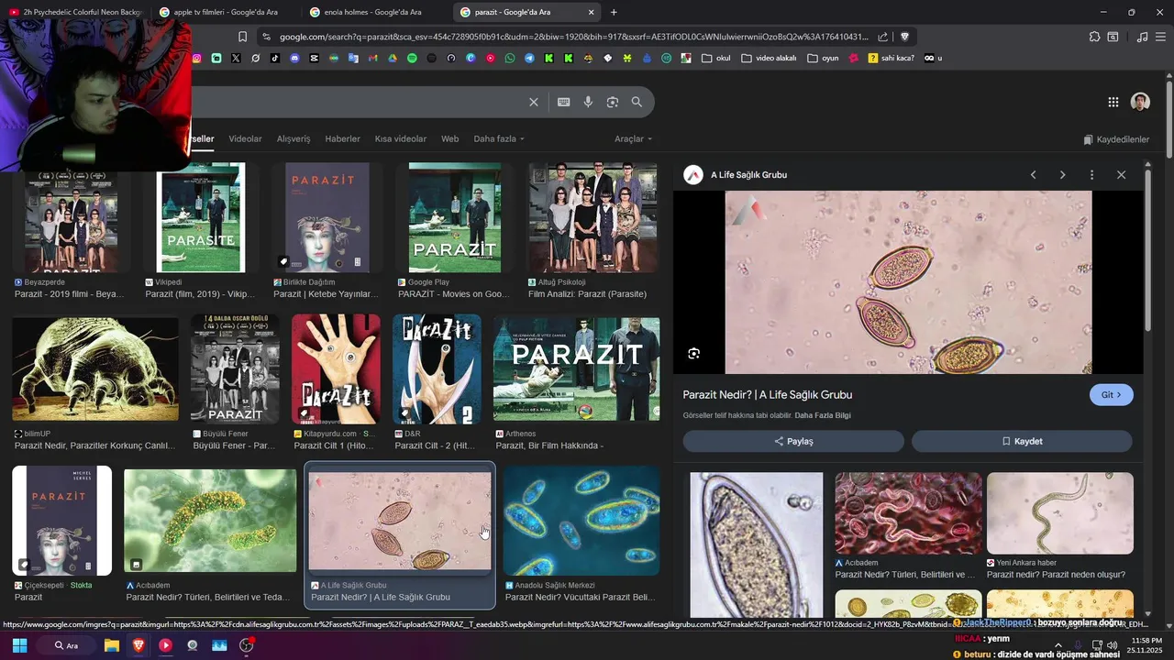The width and height of the screenshot is (1174, 660).
Task: Open the Google account profile picture
Action: click(1140, 102)
